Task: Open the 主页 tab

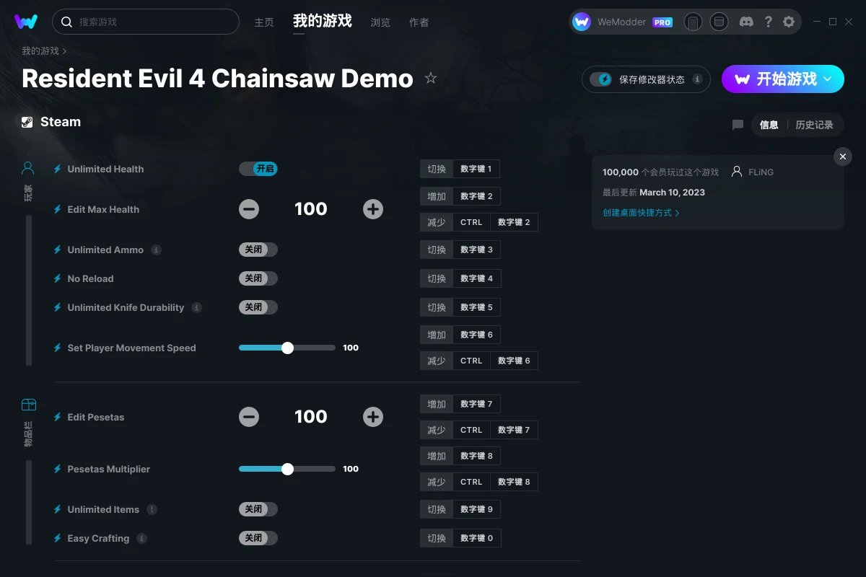Action: click(264, 22)
